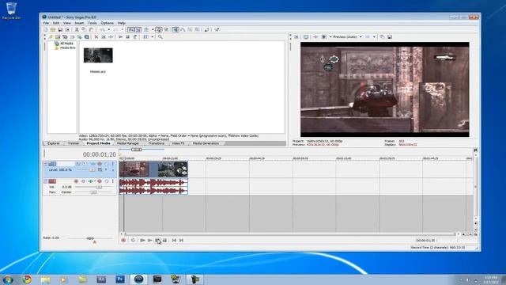Click Preview on External Monitor icon

(306, 37)
